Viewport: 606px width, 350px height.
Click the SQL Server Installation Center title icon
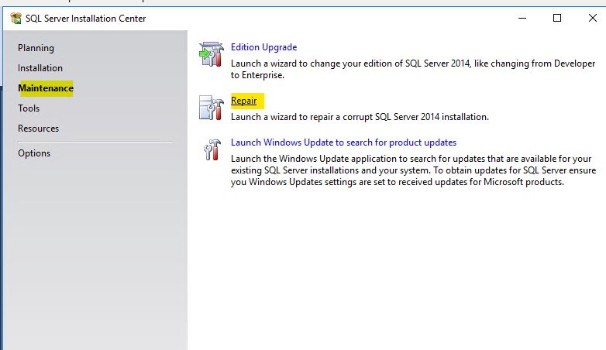[x=15, y=18]
